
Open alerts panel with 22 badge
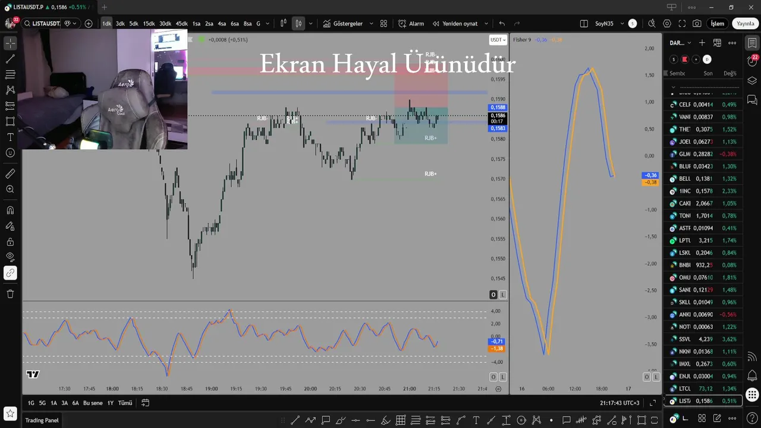pyautogui.click(x=752, y=61)
